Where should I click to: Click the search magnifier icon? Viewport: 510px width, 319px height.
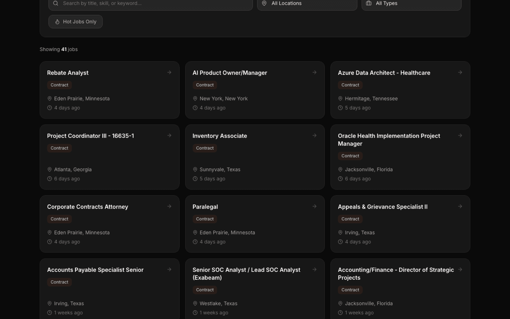click(x=56, y=3)
